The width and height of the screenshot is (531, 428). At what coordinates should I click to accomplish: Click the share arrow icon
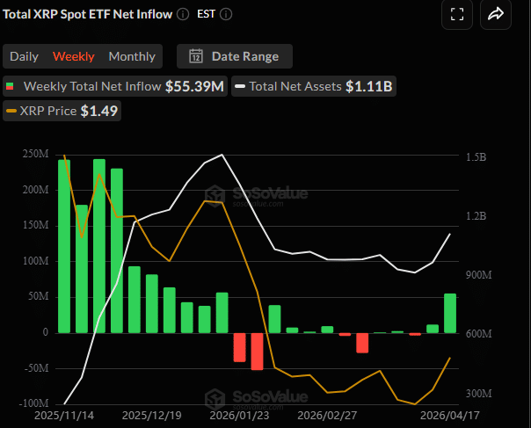click(495, 14)
